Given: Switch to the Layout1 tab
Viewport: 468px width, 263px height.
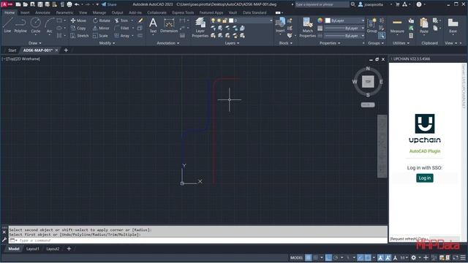Looking at the screenshot, I should point(32,248).
